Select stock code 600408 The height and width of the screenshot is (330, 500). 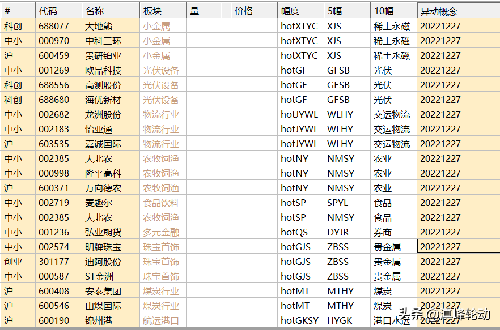point(59,291)
